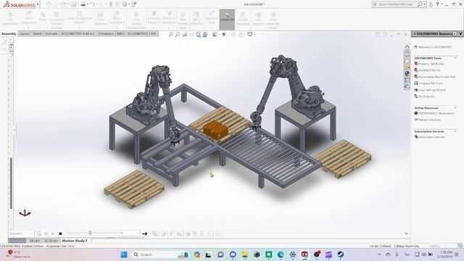Switch to the SOLIDWORKS Add-Ins tab
464x261 pixels.
click(x=78, y=34)
